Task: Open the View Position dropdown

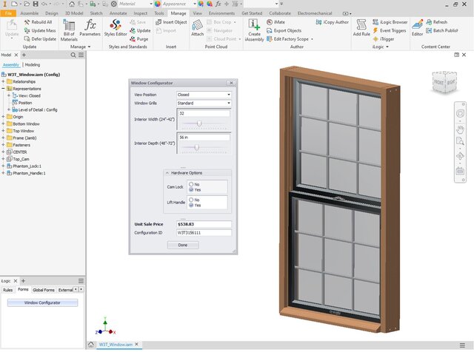Action: pos(204,95)
